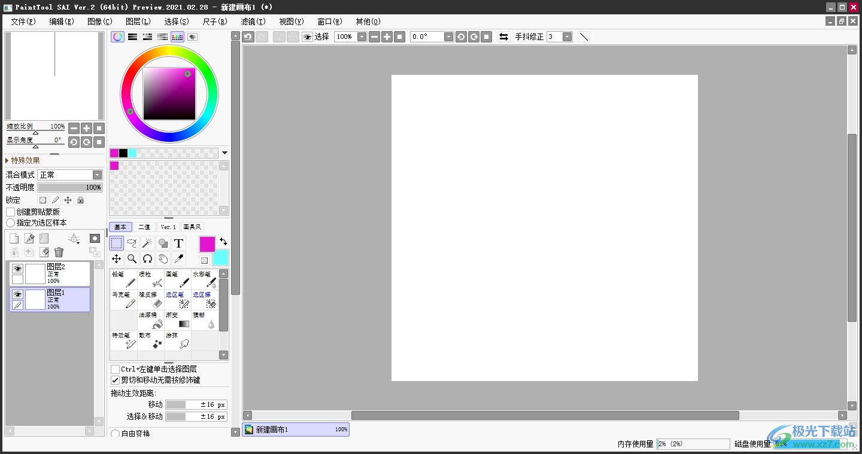Select the lasso selection tool

click(x=132, y=243)
